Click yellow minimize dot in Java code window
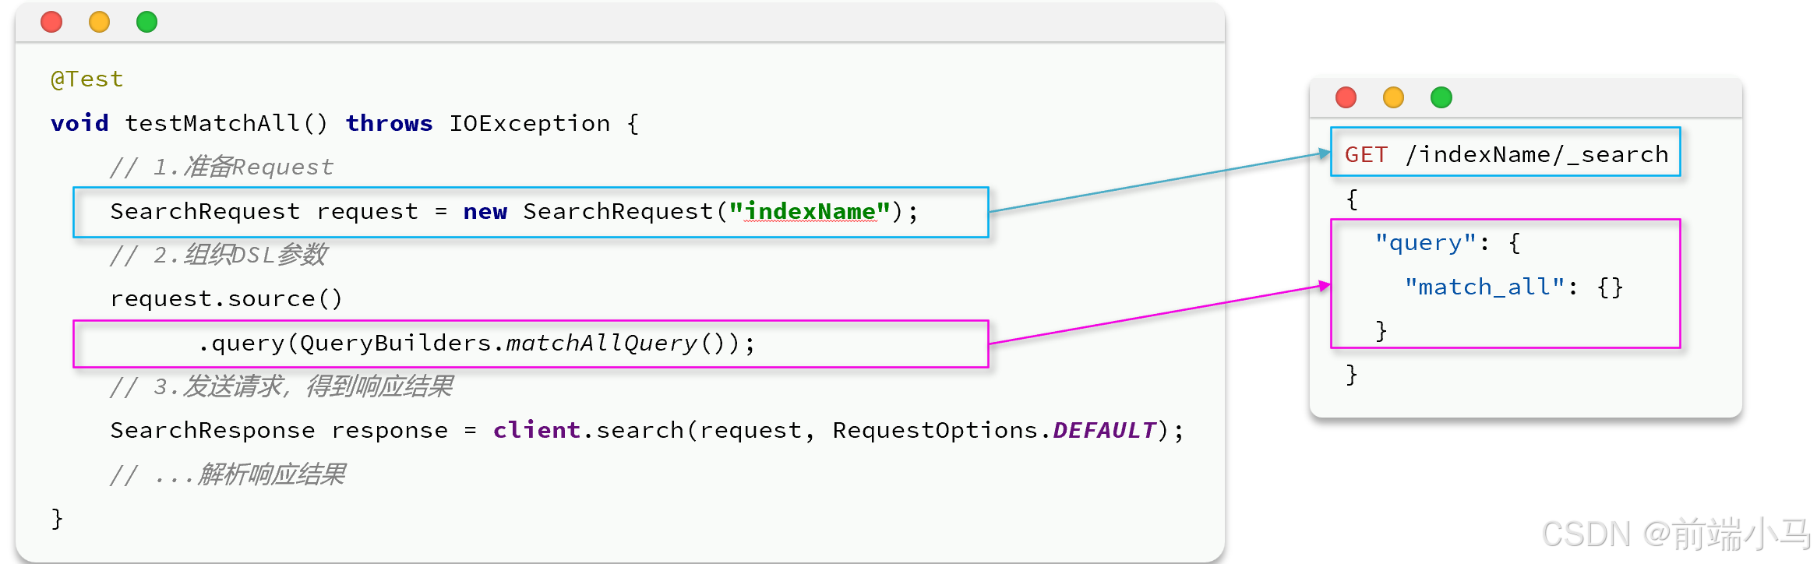This screenshot has height=564, width=1817. (99, 22)
